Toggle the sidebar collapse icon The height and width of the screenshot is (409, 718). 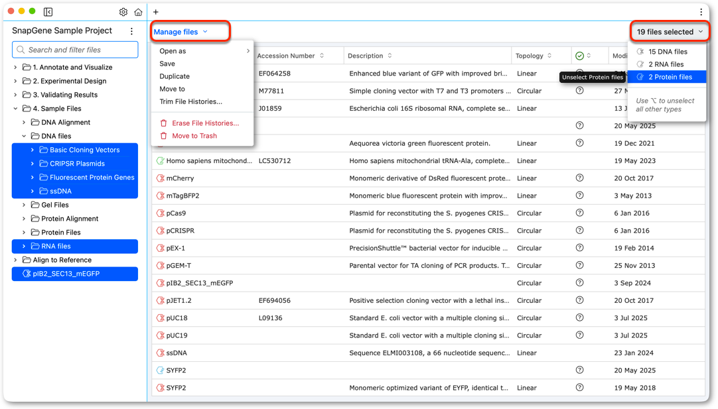tap(48, 12)
